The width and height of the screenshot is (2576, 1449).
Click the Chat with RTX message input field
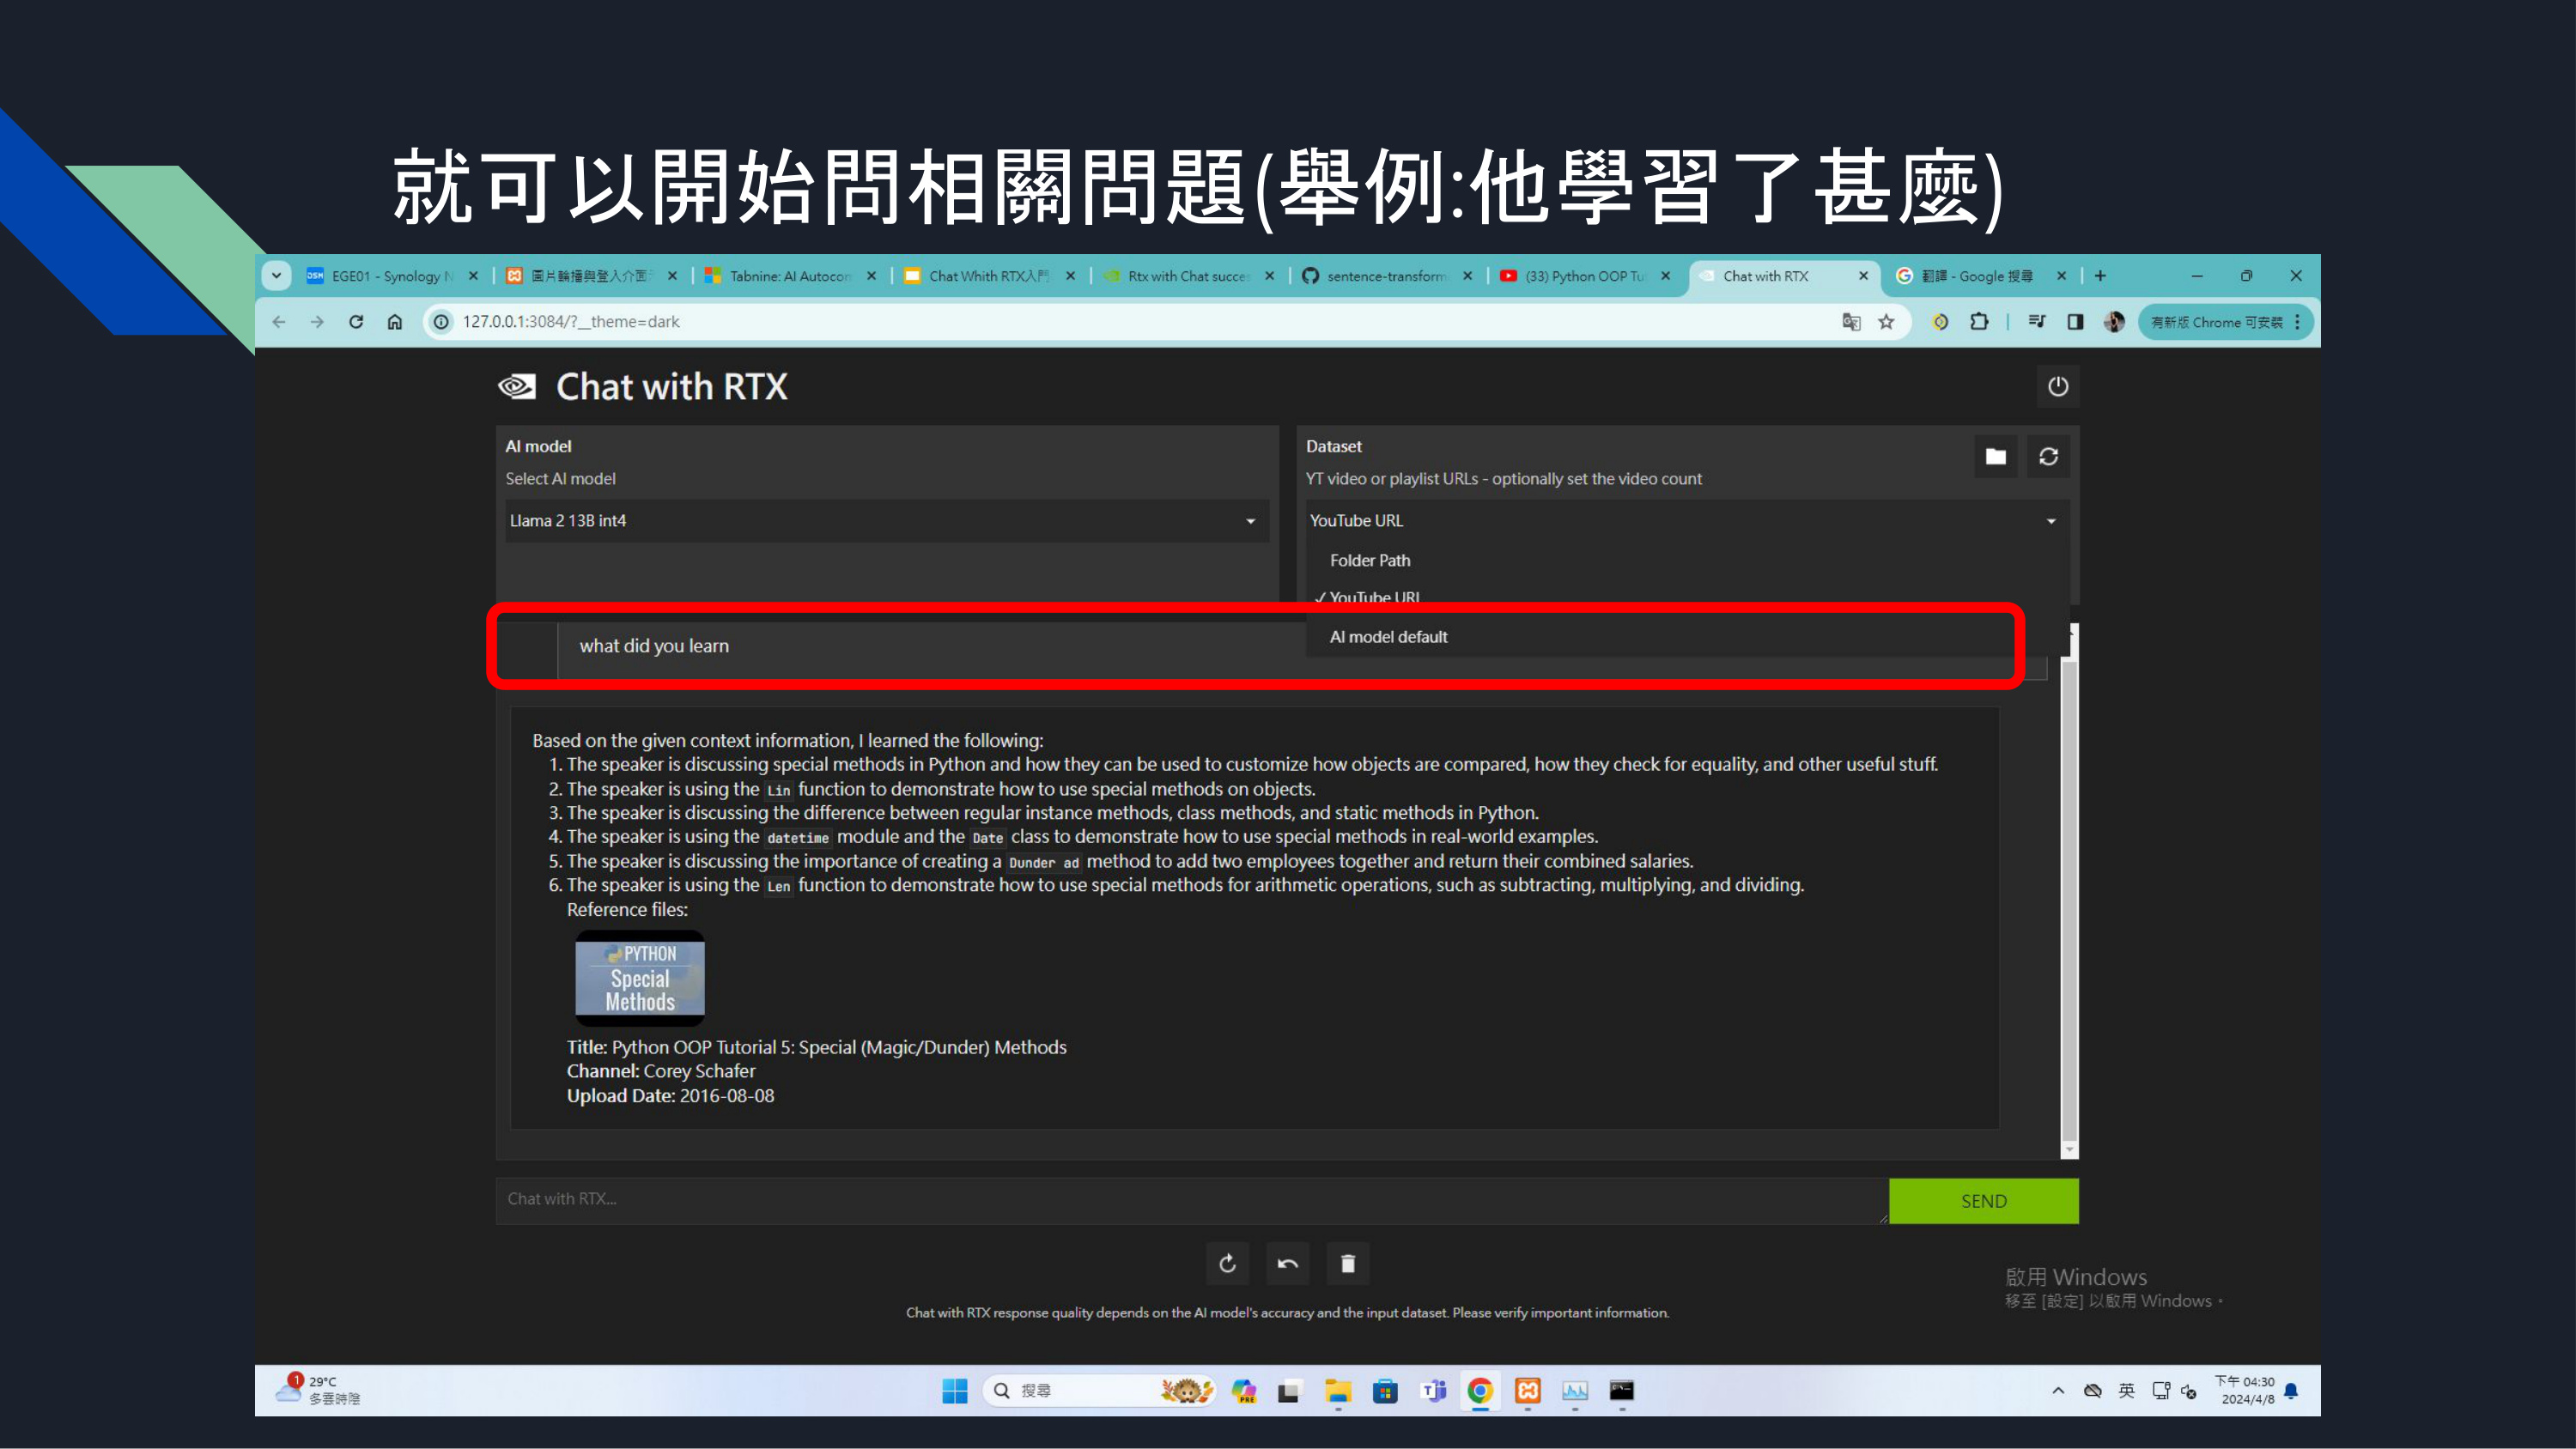(x=1191, y=1200)
